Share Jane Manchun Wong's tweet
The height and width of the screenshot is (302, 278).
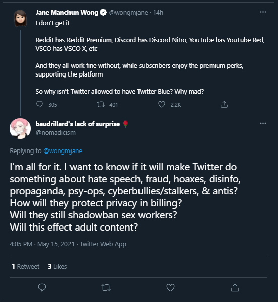(x=224, y=104)
